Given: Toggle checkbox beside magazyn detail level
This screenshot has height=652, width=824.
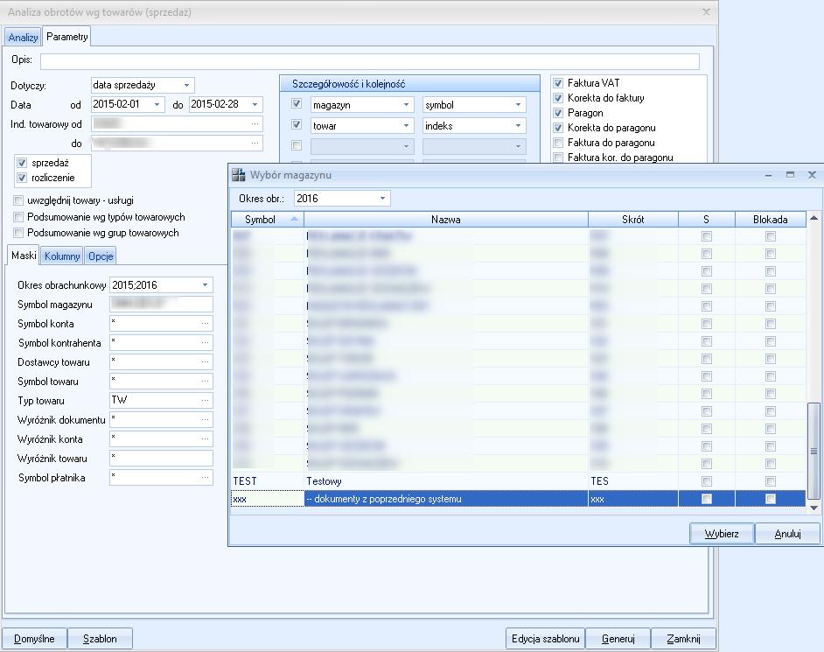Looking at the screenshot, I should (x=297, y=103).
